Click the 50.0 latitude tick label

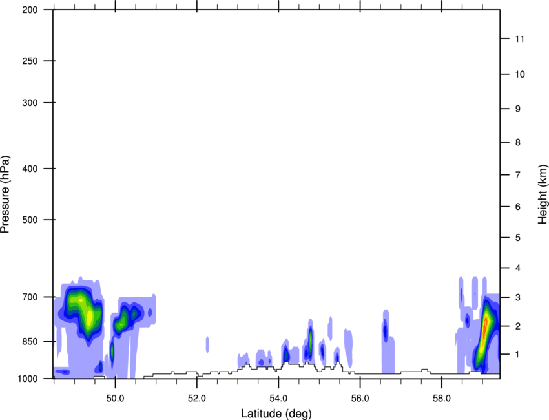point(115,399)
